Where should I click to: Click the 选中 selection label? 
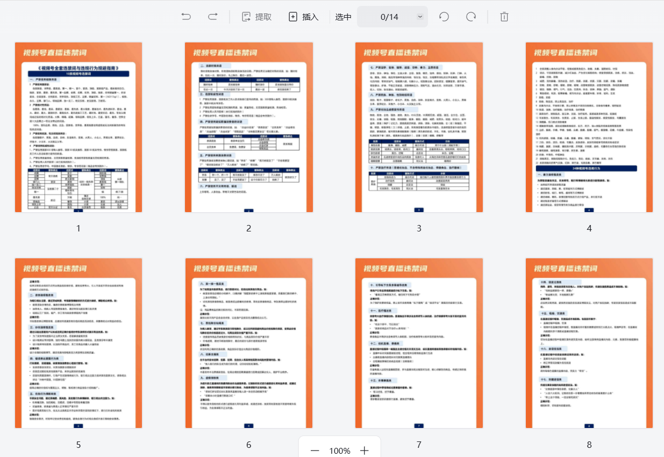coord(344,17)
